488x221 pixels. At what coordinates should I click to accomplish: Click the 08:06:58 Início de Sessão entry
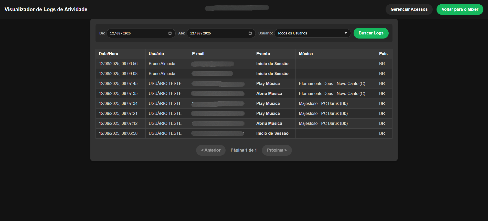pyautogui.click(x=272, y=133)
